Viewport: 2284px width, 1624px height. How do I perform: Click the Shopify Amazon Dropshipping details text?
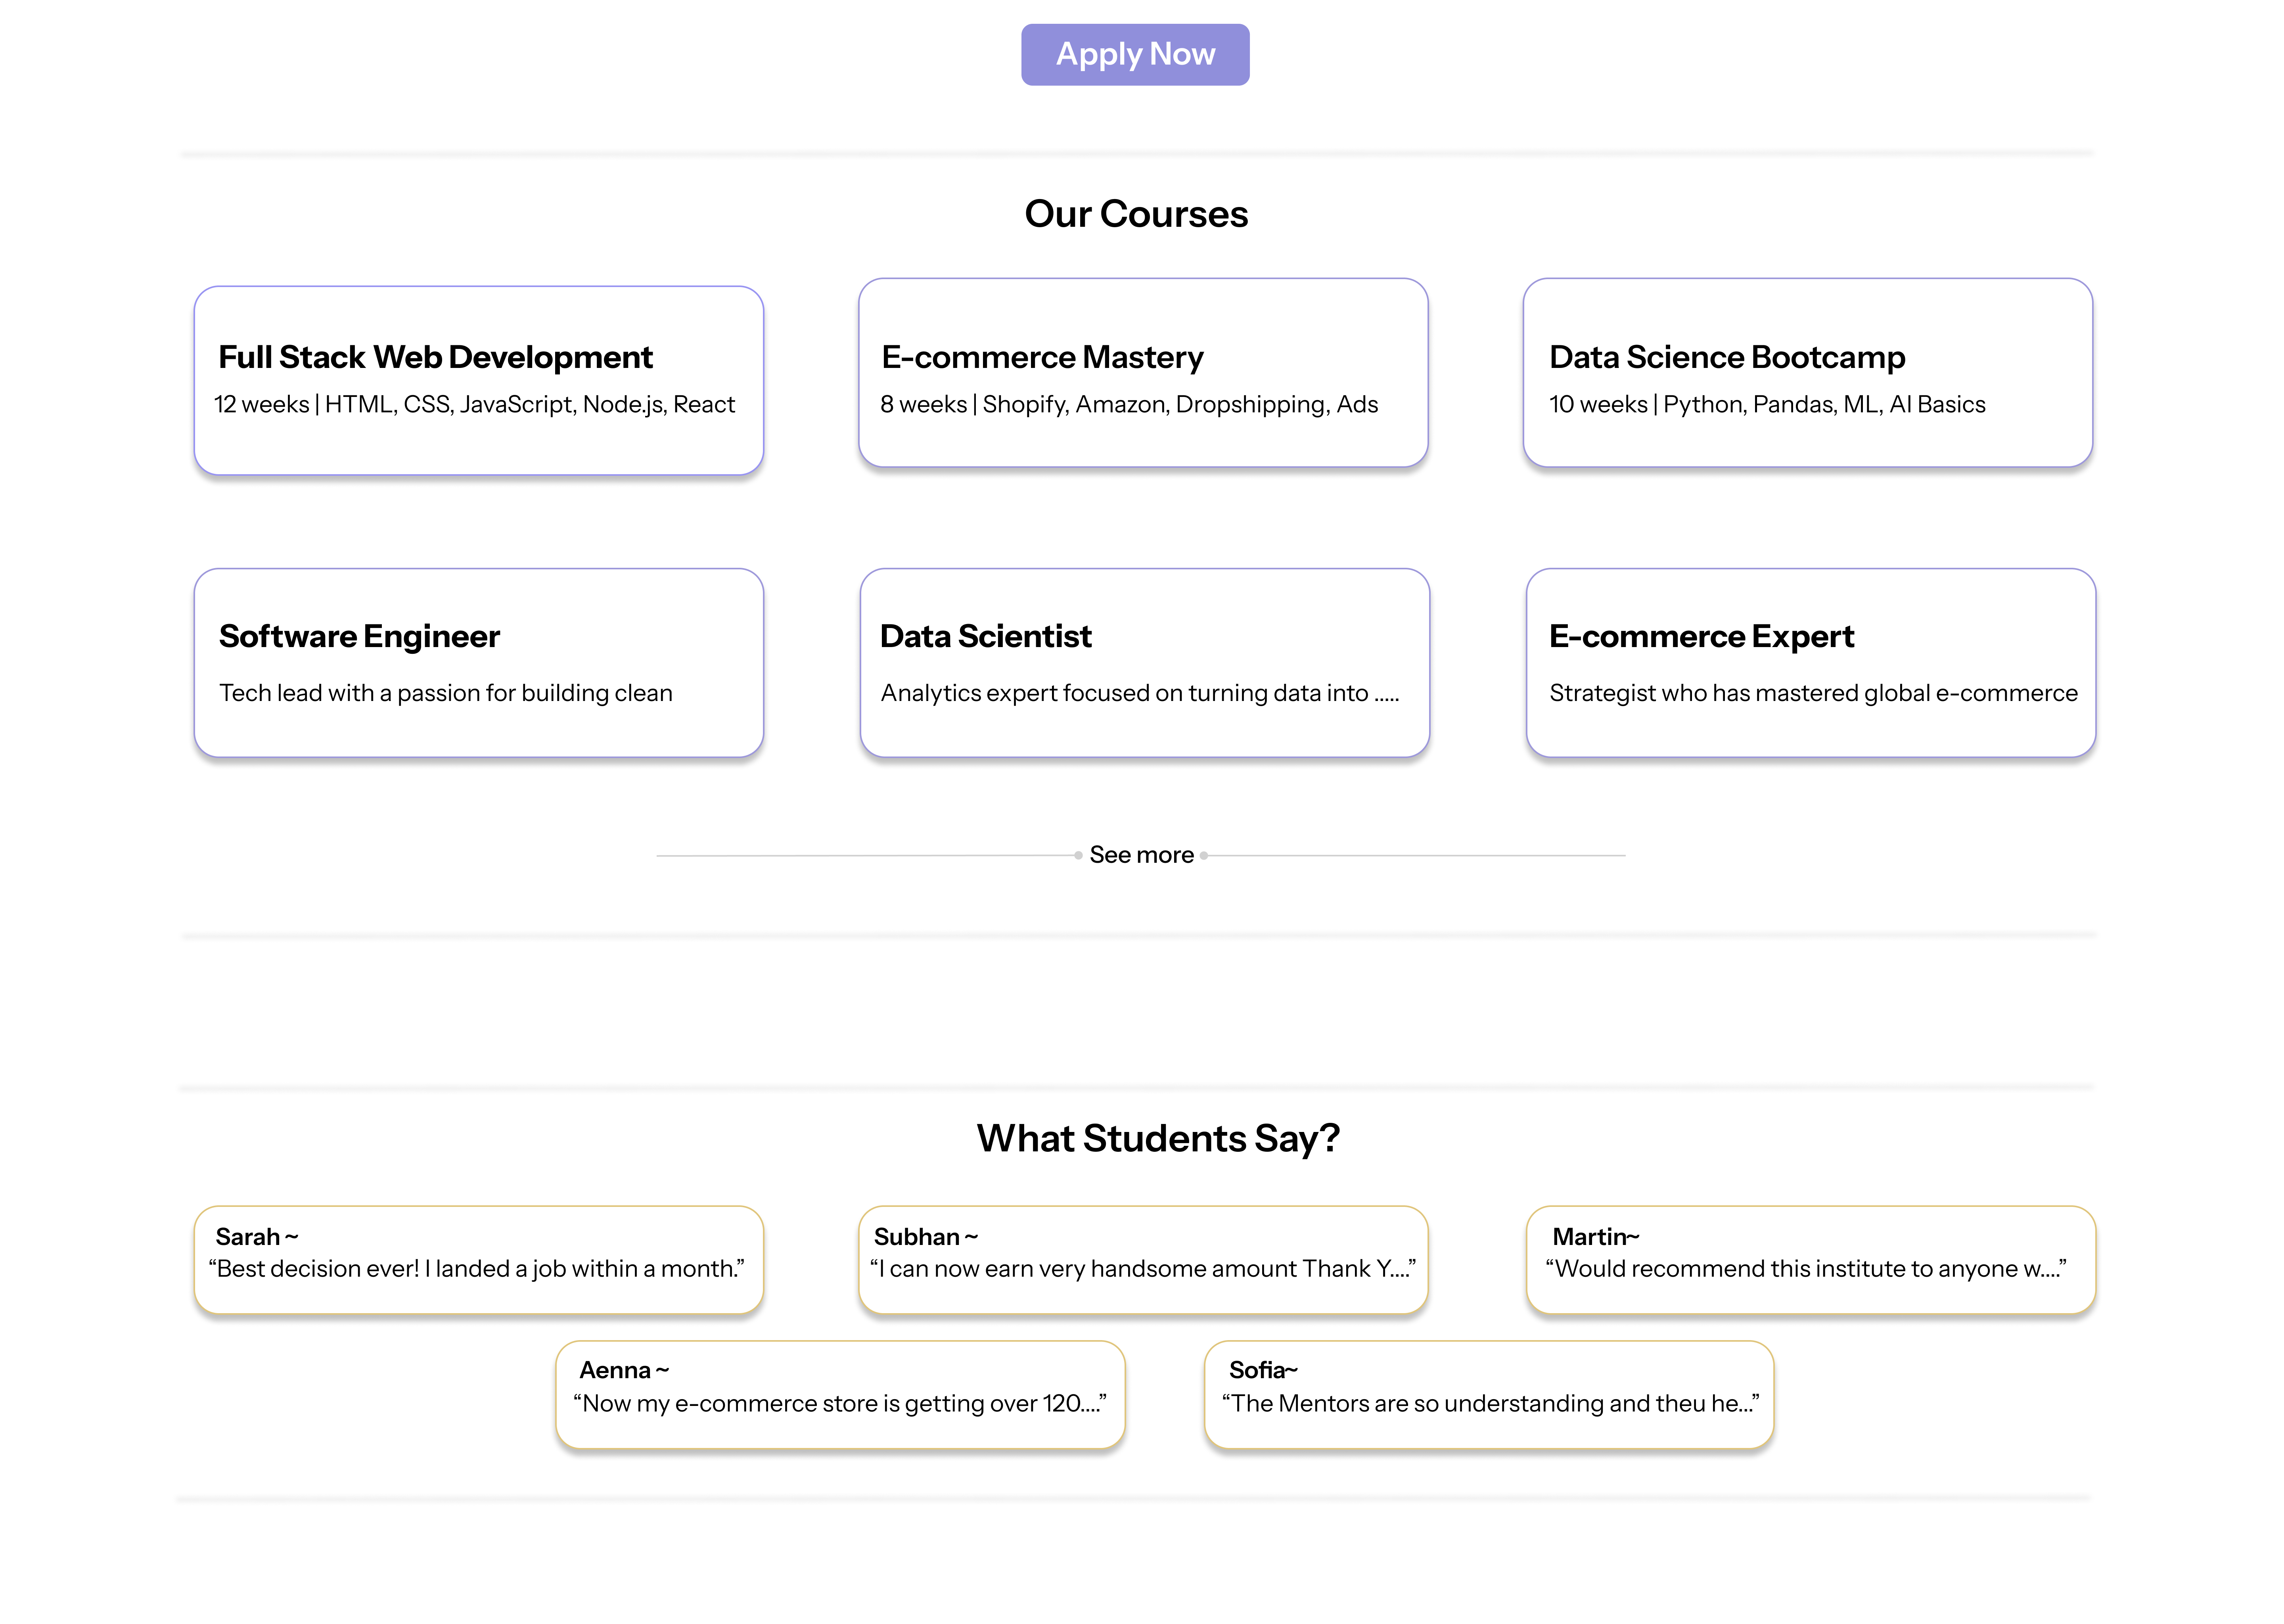coord(1129,404)
